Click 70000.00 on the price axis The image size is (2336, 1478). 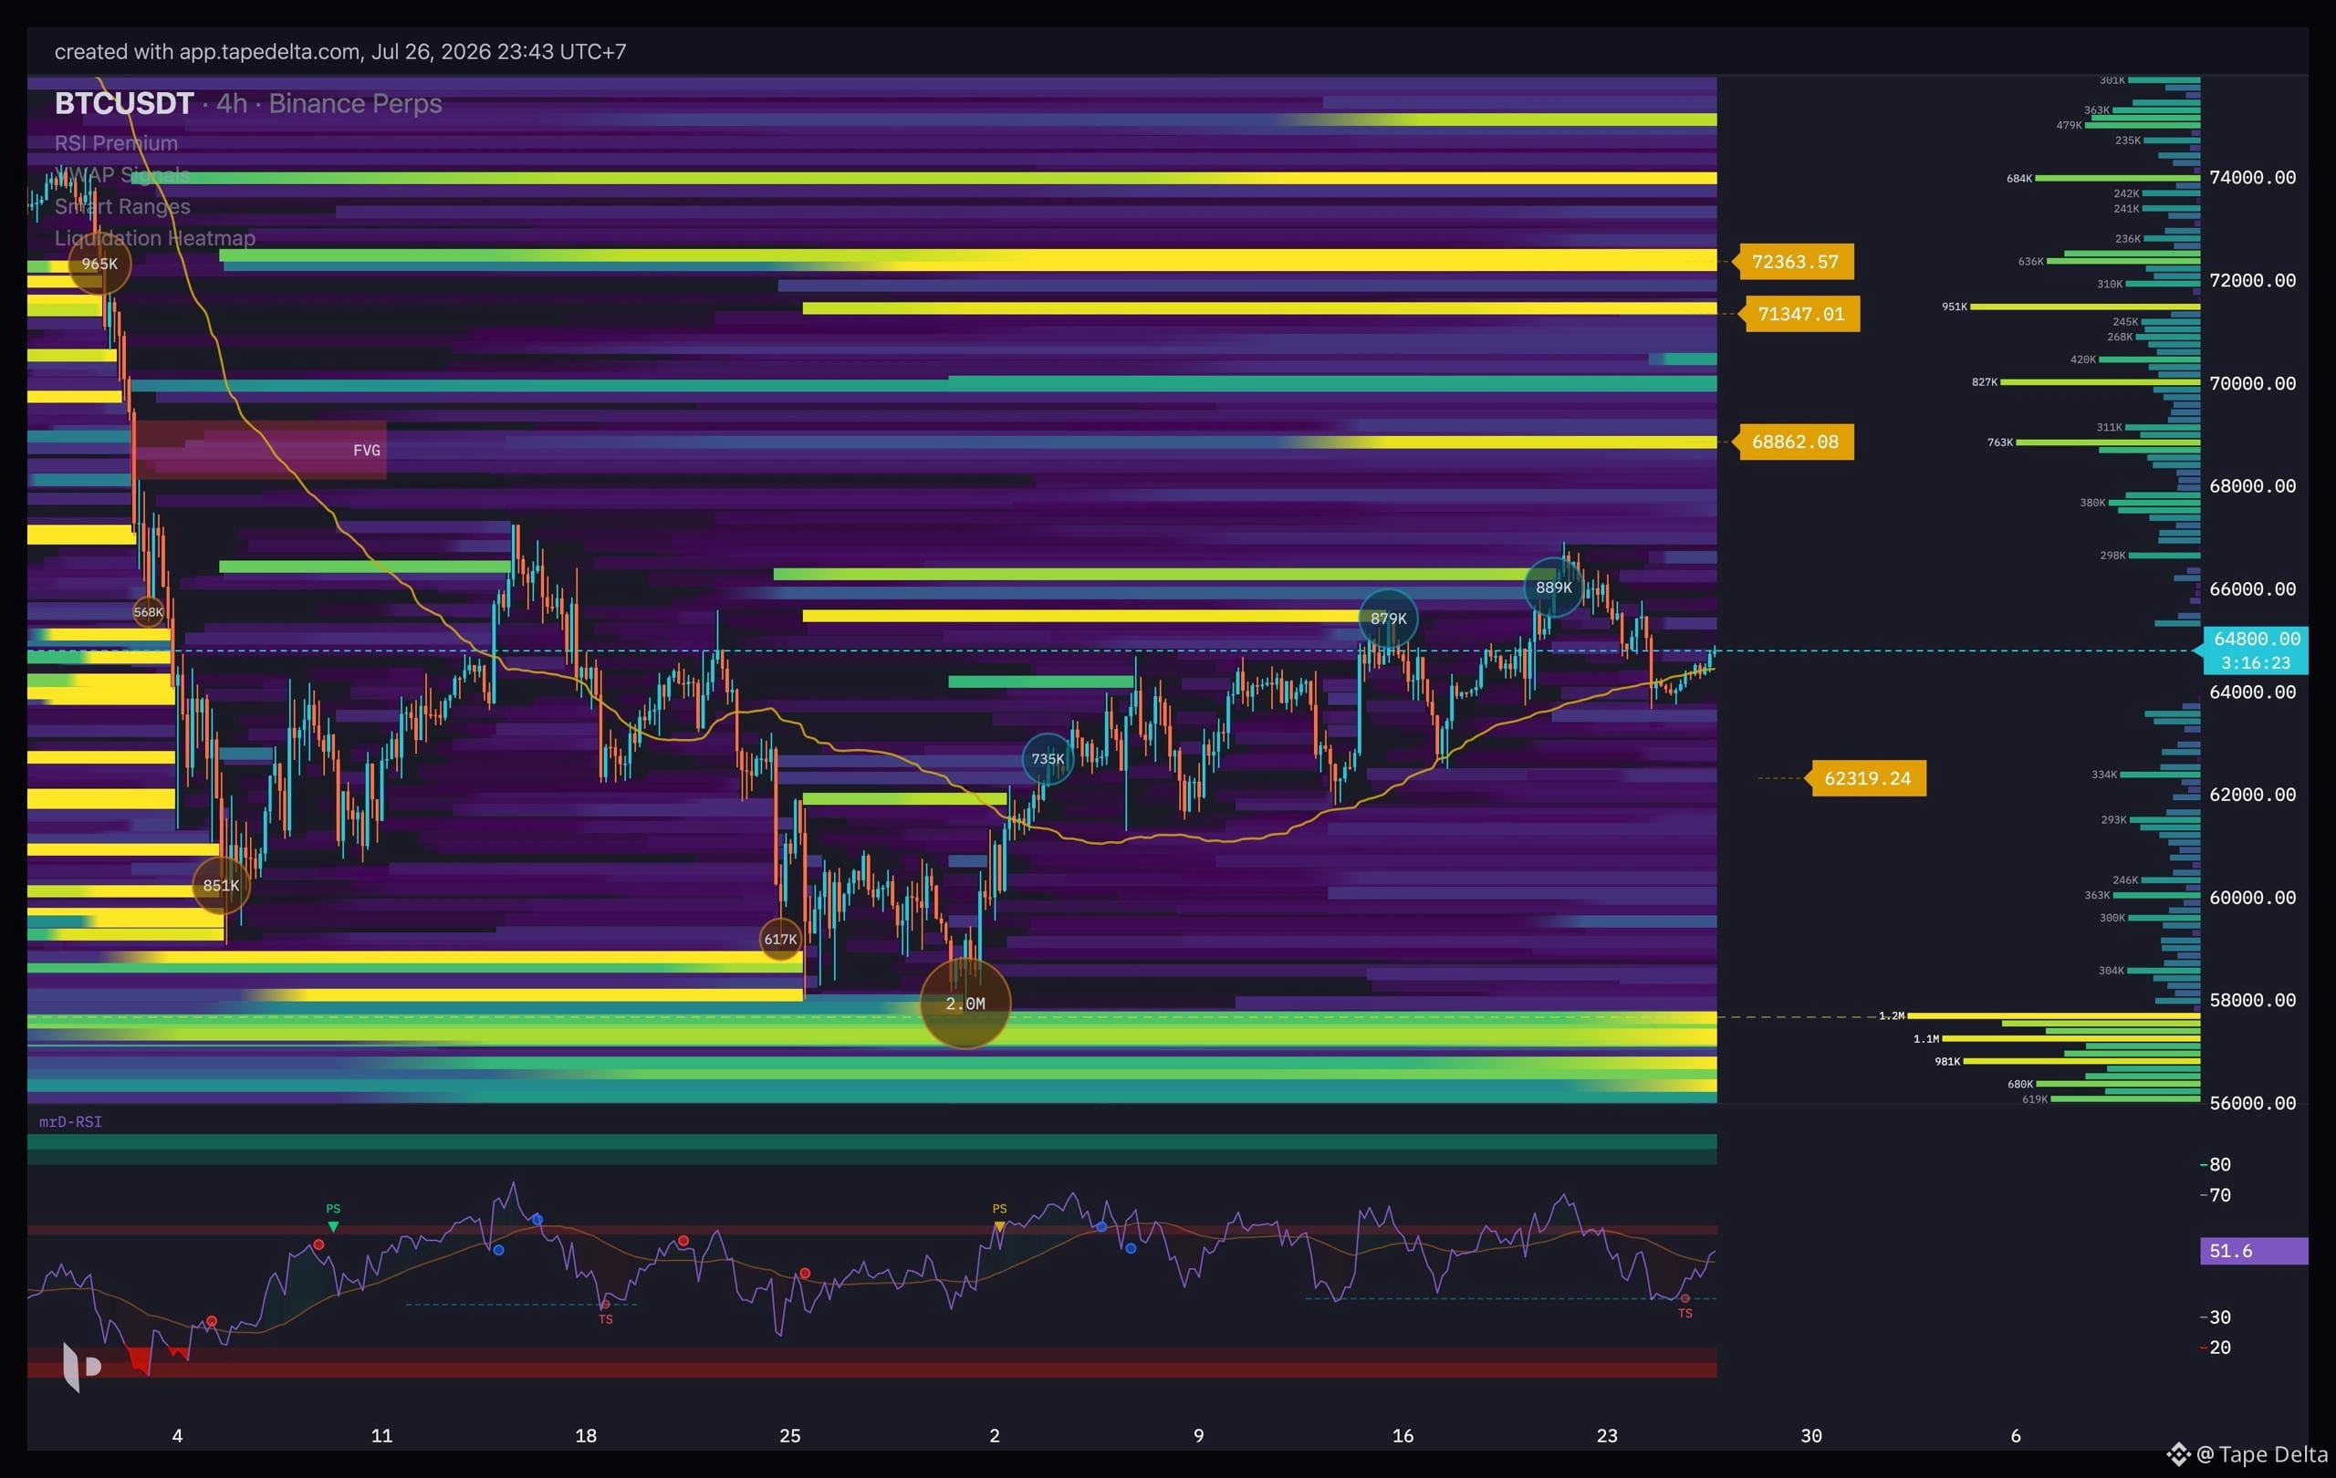2253,383
